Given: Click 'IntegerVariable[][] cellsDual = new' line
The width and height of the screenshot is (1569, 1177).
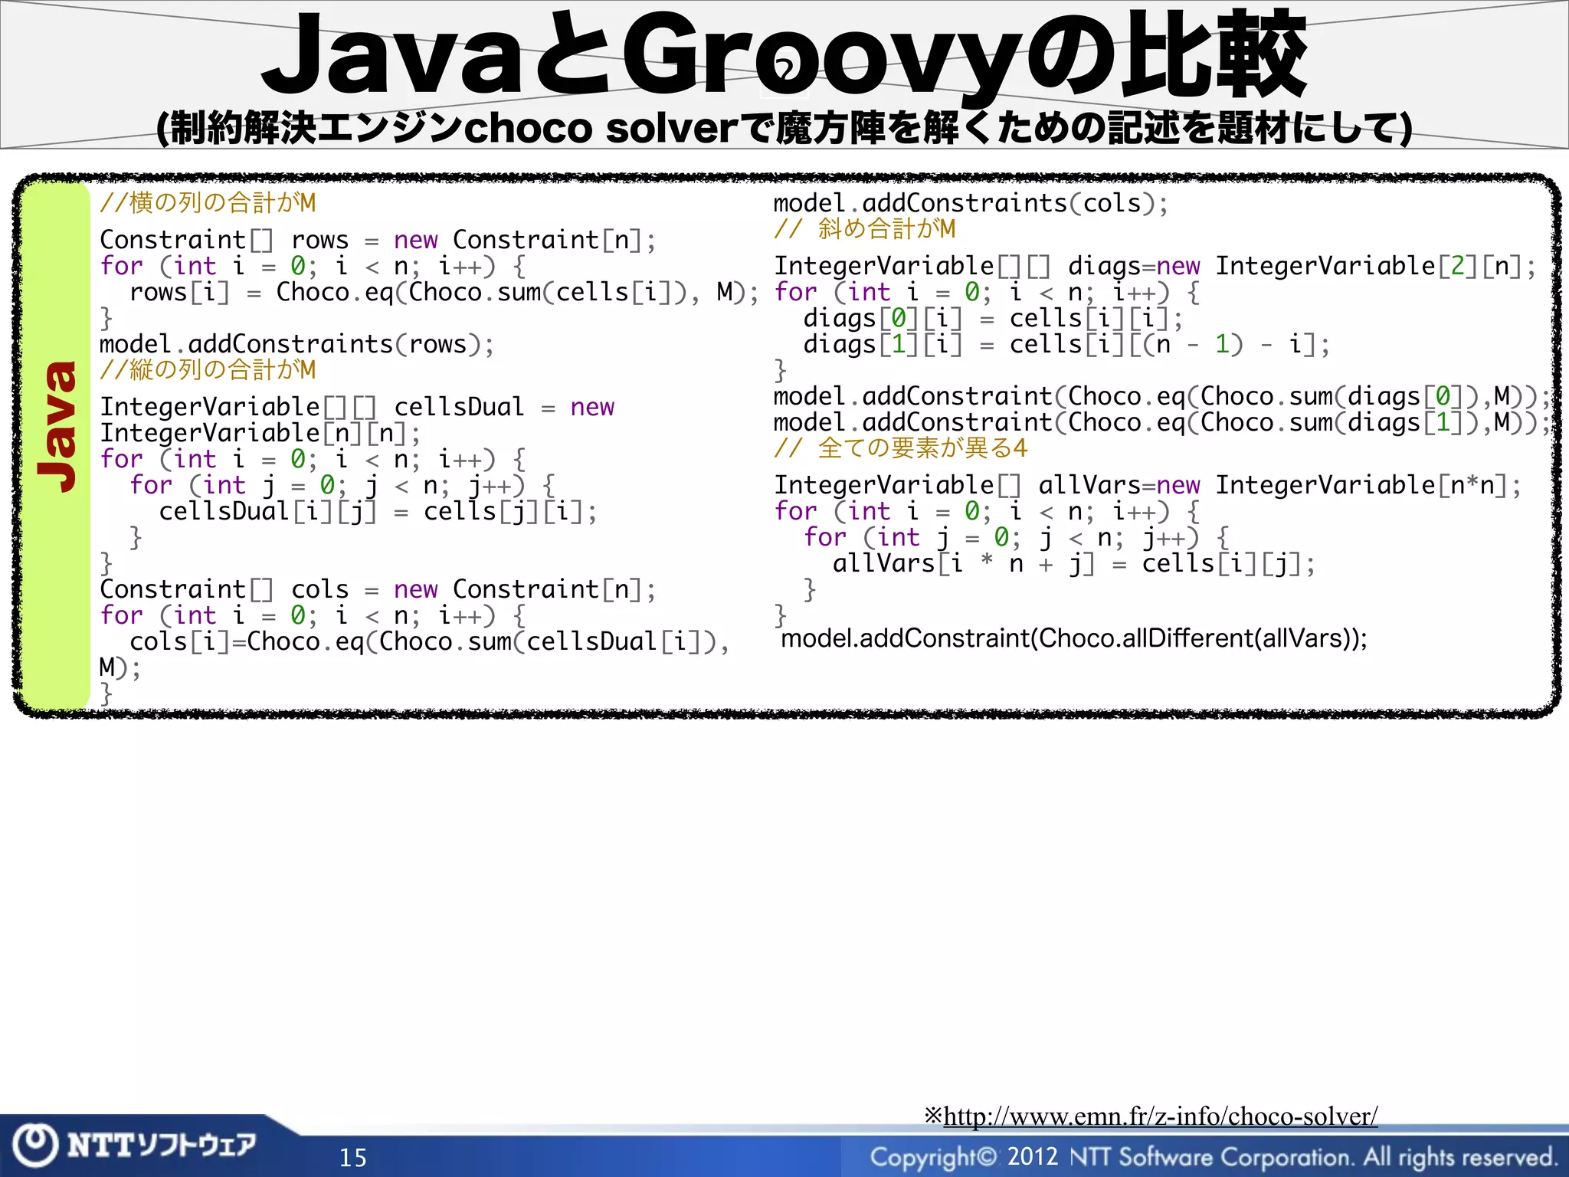Looking at the screenshot, I should tap(357, 407).
